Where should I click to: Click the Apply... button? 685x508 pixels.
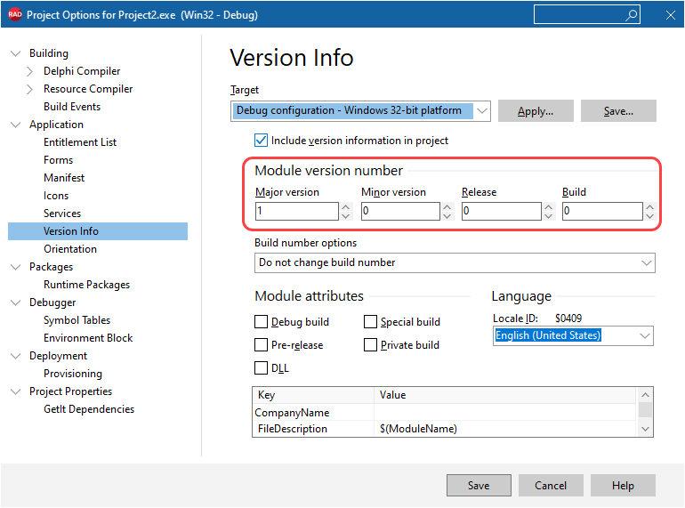(536, 111)
